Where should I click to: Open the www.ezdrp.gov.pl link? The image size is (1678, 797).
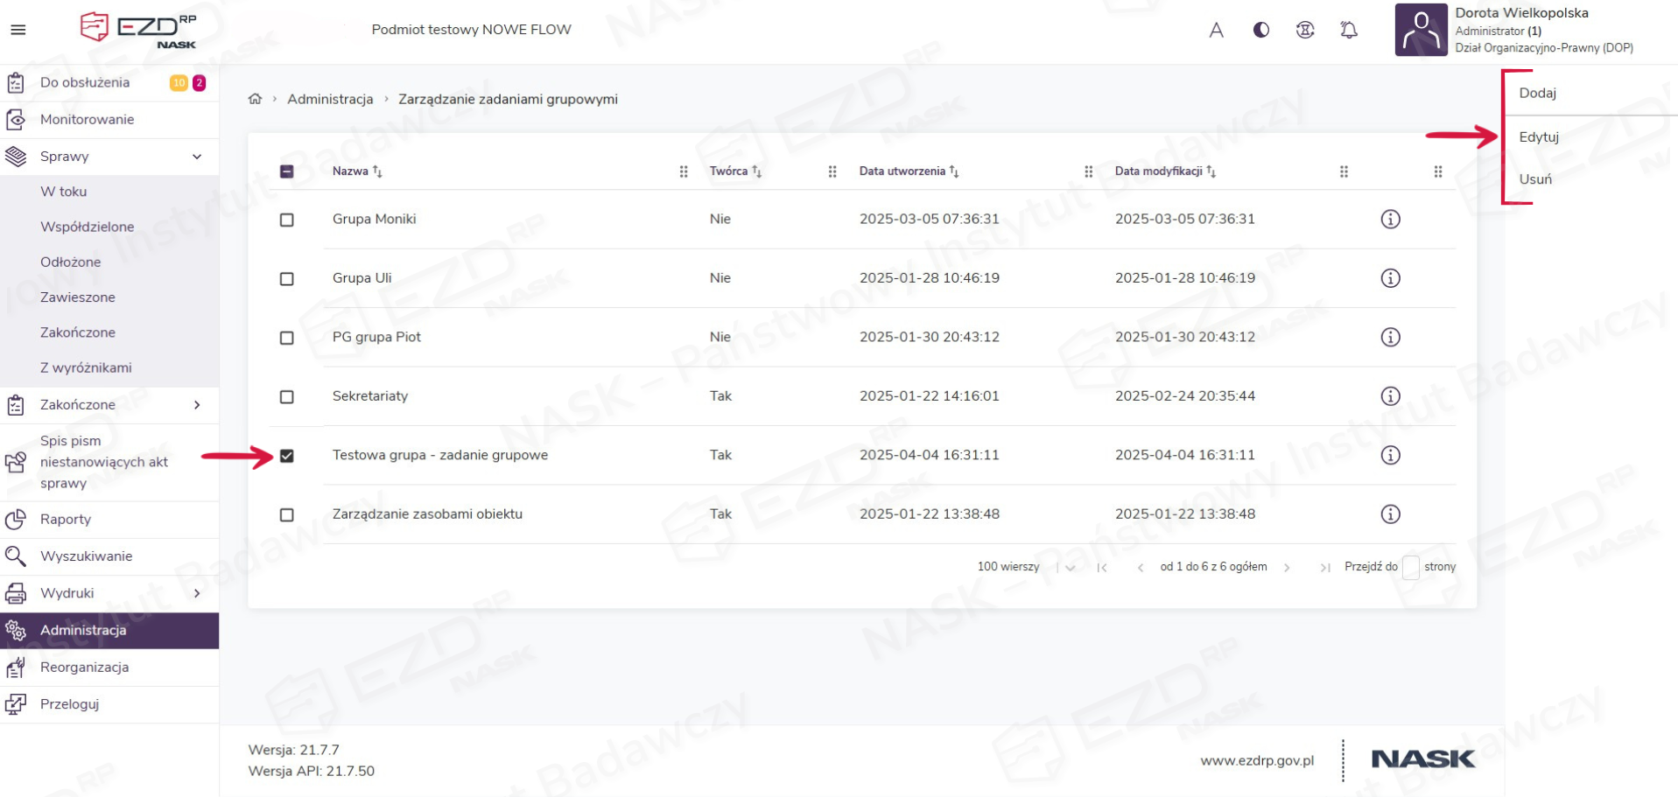(x=1256, y=760)
